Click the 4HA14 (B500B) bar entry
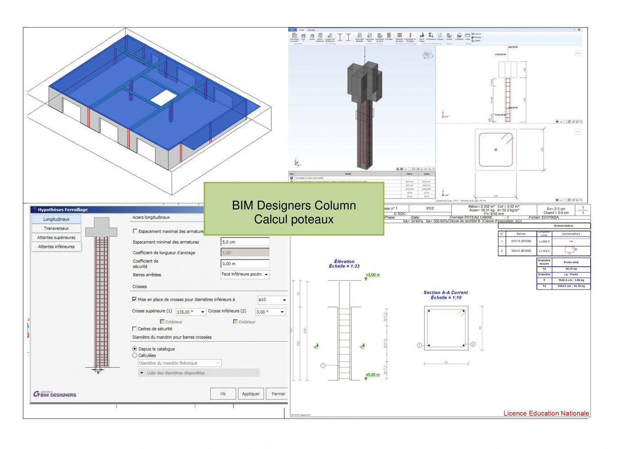This screenshot has height=449, width=636. pyautogui.click(x=521, y=242)
